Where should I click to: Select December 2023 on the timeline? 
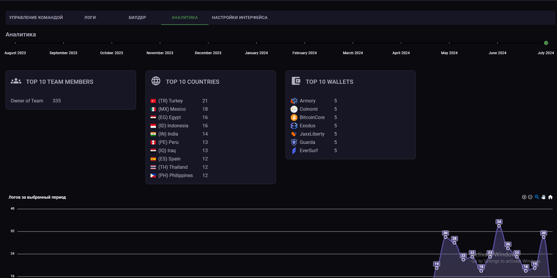[208, 53]
